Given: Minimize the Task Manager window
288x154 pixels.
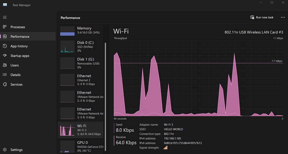Looking at the screenshot, I should (261, 3).
